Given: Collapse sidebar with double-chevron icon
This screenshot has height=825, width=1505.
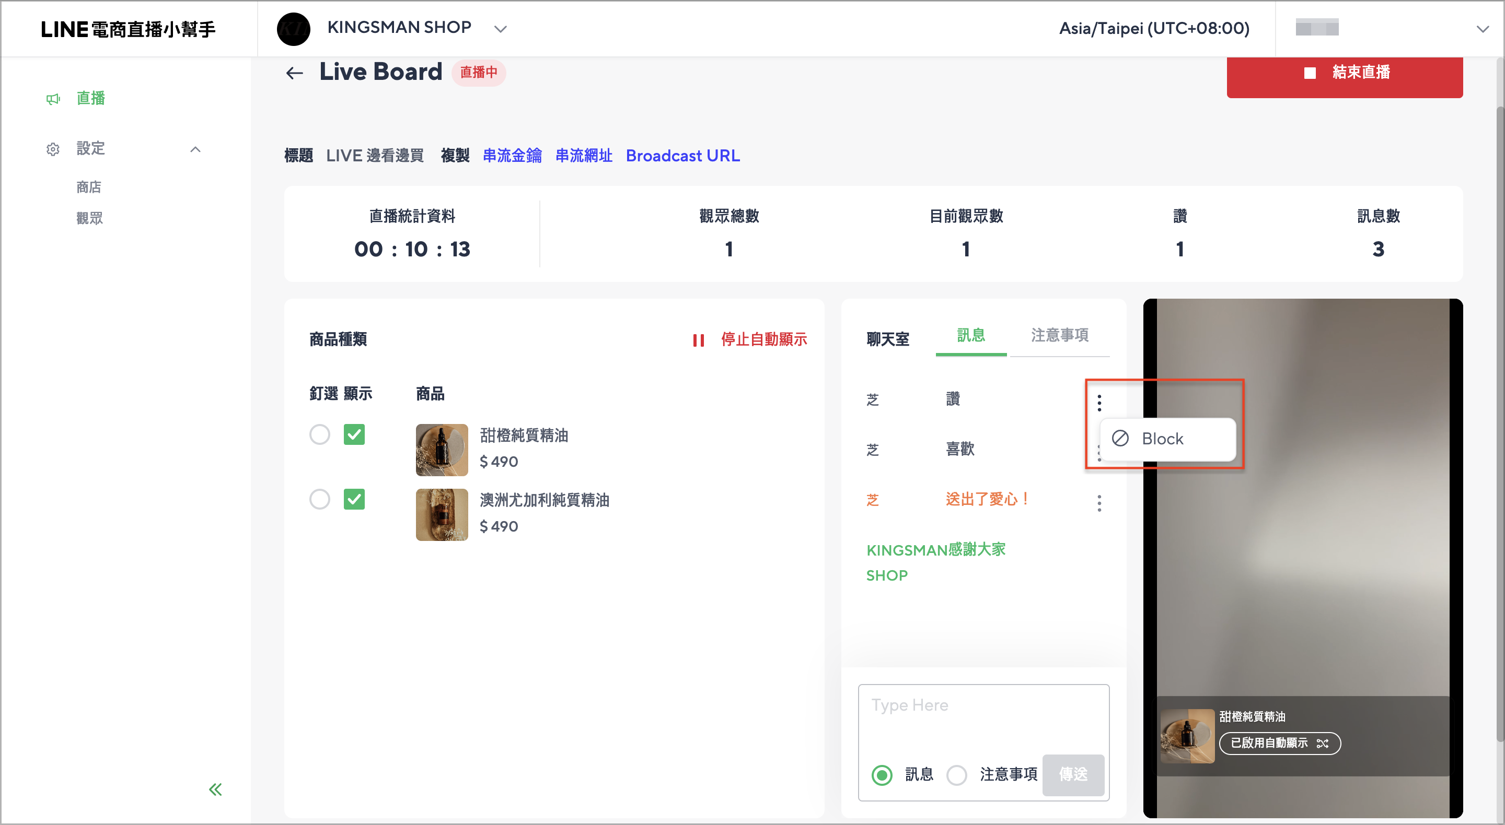Looking at the screenshot, I should coord(216,789).
